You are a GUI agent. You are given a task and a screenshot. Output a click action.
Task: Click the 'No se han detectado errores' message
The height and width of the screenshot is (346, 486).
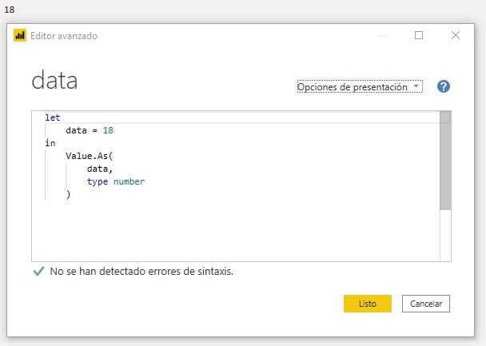coord(141,272)
